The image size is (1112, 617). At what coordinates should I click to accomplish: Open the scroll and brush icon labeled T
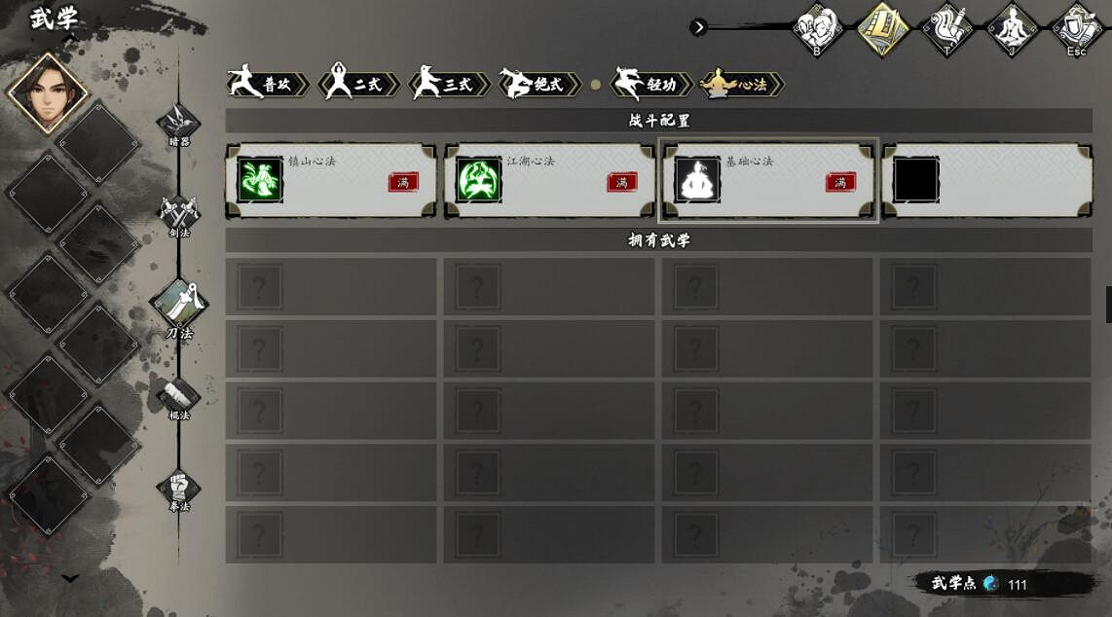pos(947,29)
